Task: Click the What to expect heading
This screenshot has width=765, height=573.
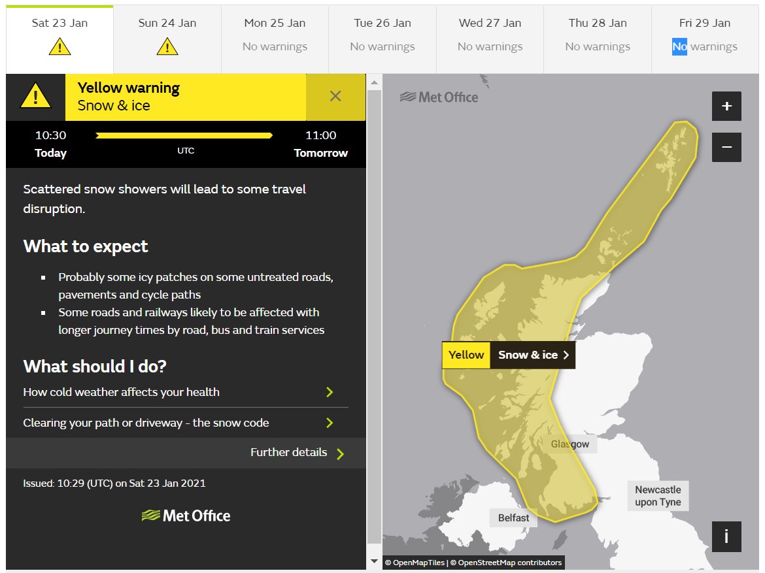Action: pos(86,246)
